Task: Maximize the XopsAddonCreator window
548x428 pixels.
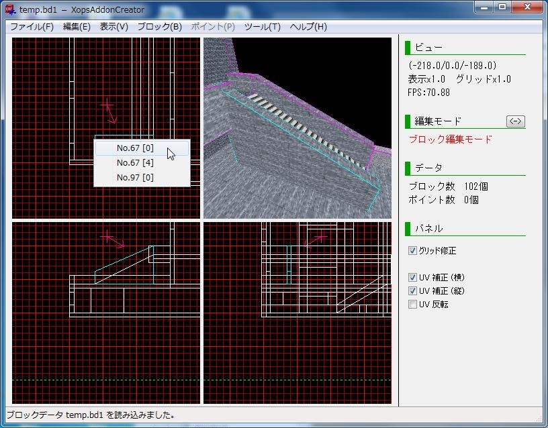Action: click(x=502, y=7)
